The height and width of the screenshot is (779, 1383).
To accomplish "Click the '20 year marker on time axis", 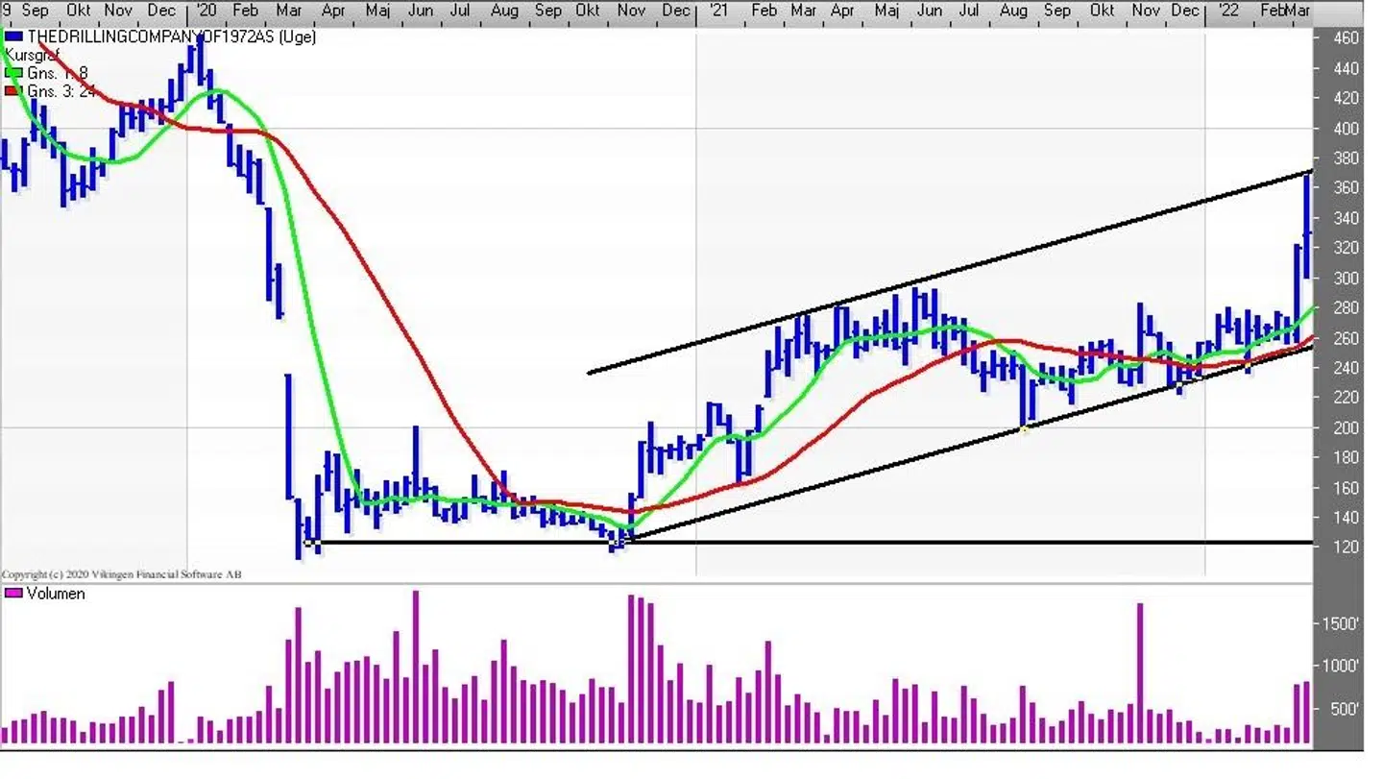I will click(x=205, y=11).
